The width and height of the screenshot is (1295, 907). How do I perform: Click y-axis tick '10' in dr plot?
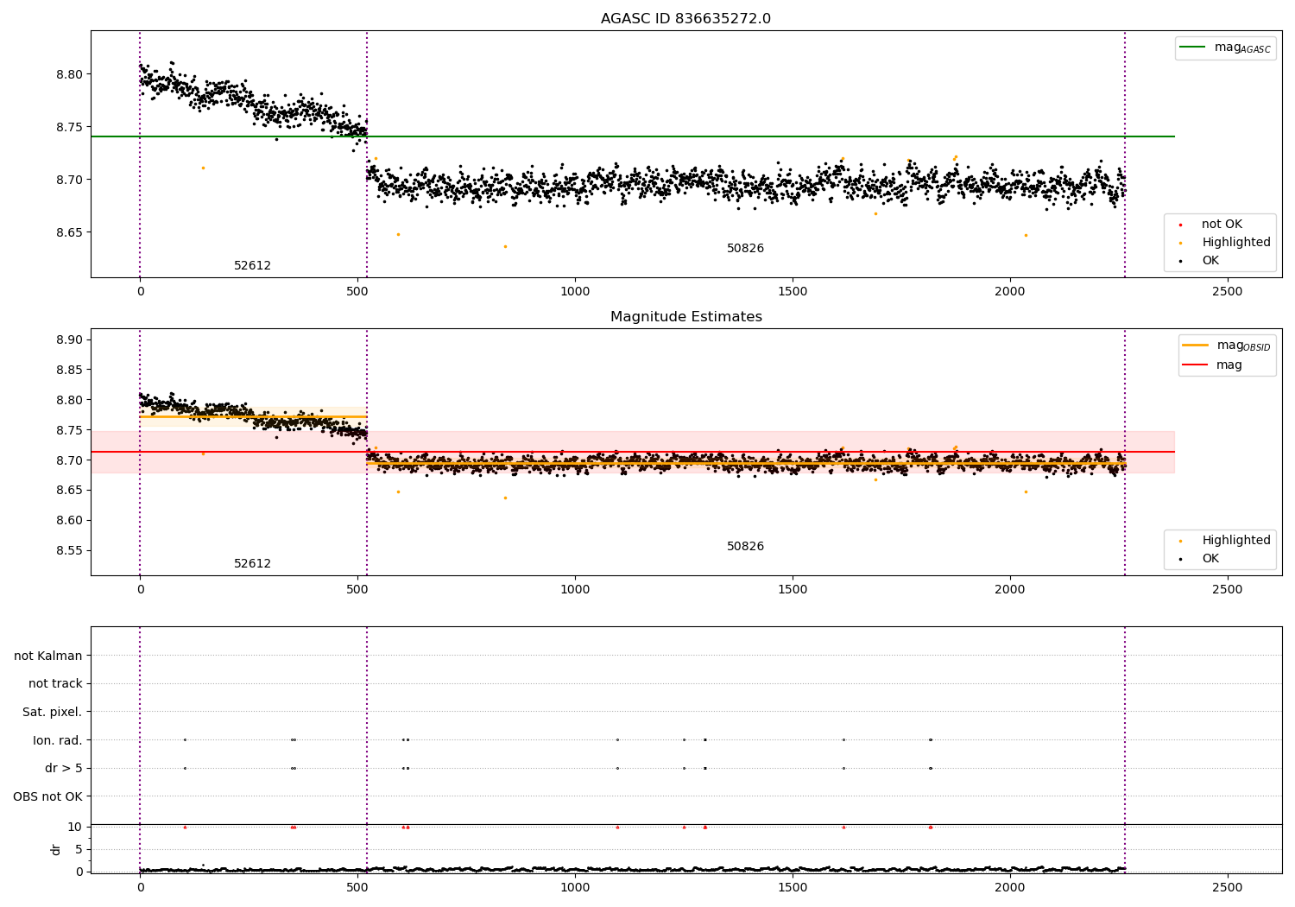click(x=75, y=828)
